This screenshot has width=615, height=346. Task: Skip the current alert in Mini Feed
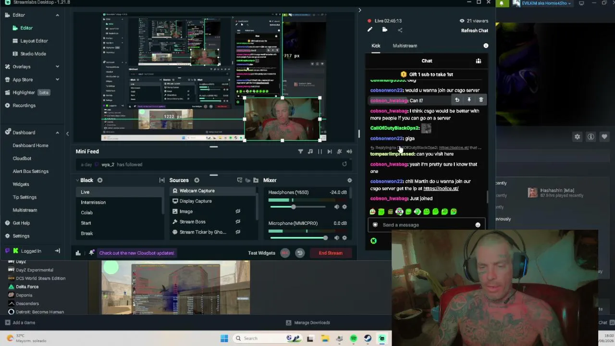pyautogui.click(x=330, y=151)
